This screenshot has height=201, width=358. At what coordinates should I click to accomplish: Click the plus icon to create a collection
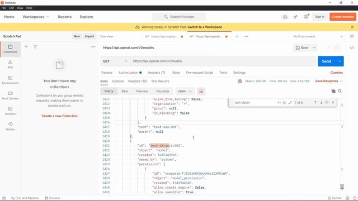26,47
